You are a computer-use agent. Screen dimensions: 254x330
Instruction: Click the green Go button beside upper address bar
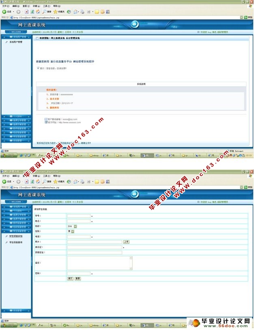(x=245, y=17)
